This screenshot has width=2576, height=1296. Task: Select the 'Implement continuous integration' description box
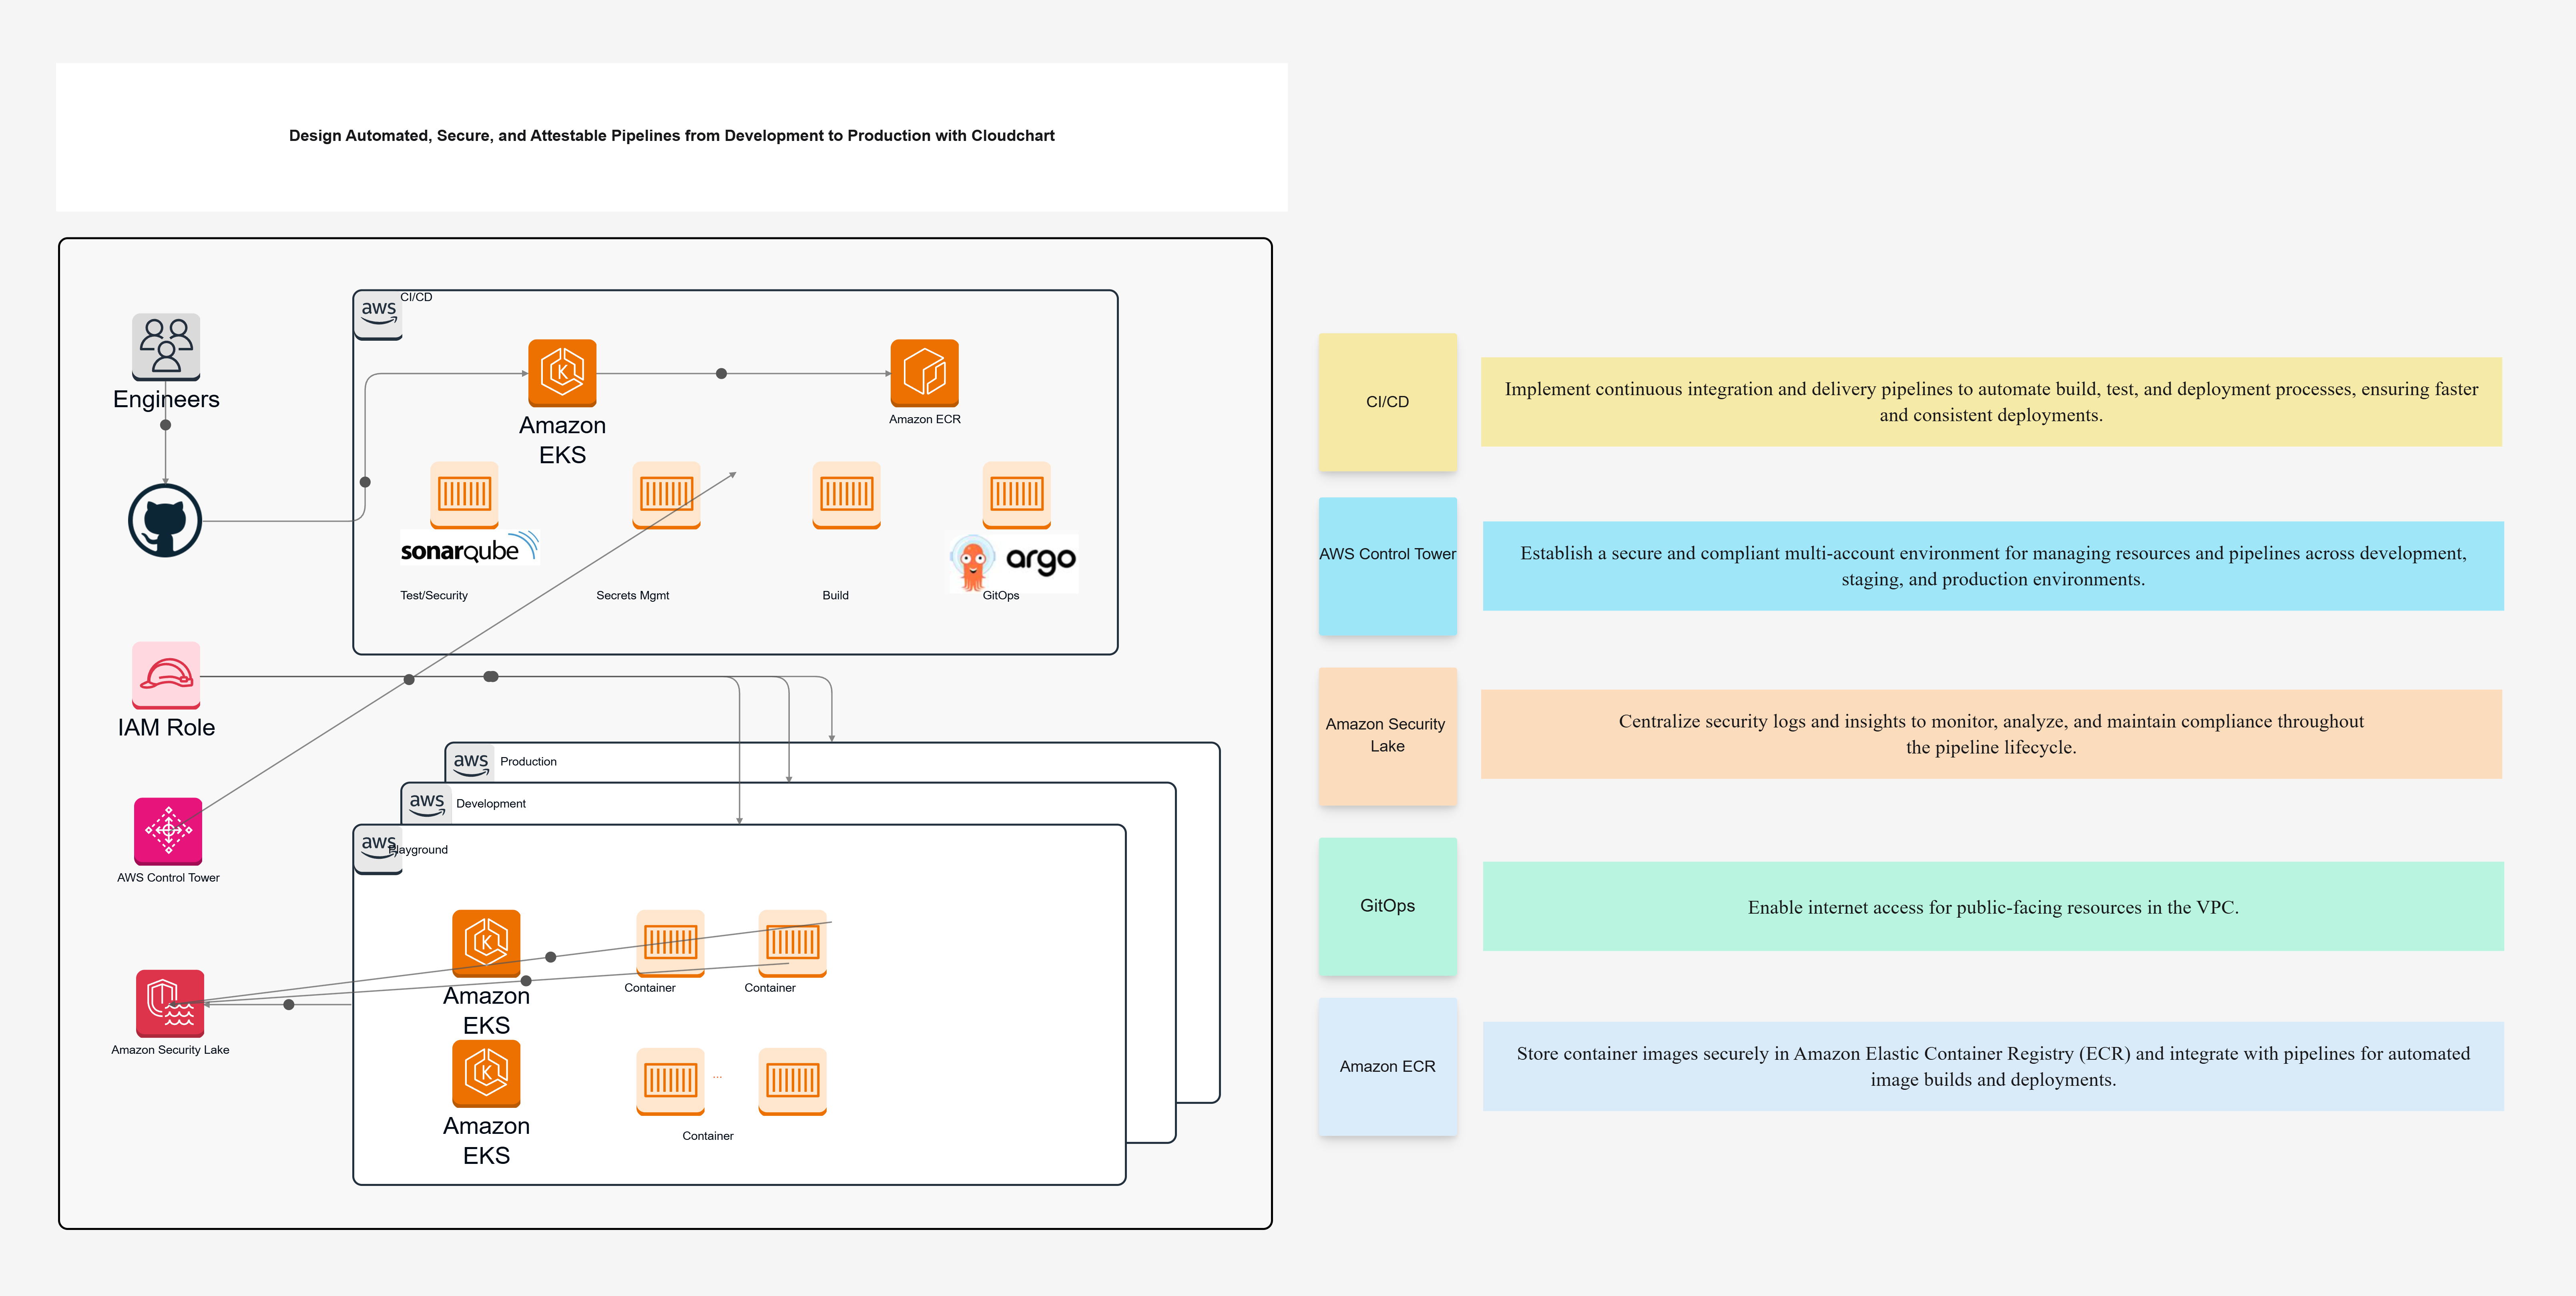pyautogui.click(x=1991, y=402)
